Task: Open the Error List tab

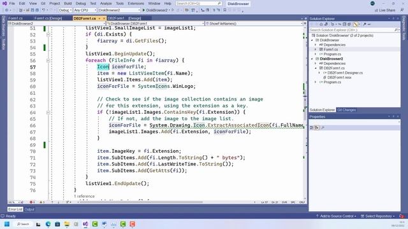Action: [15, 209]
